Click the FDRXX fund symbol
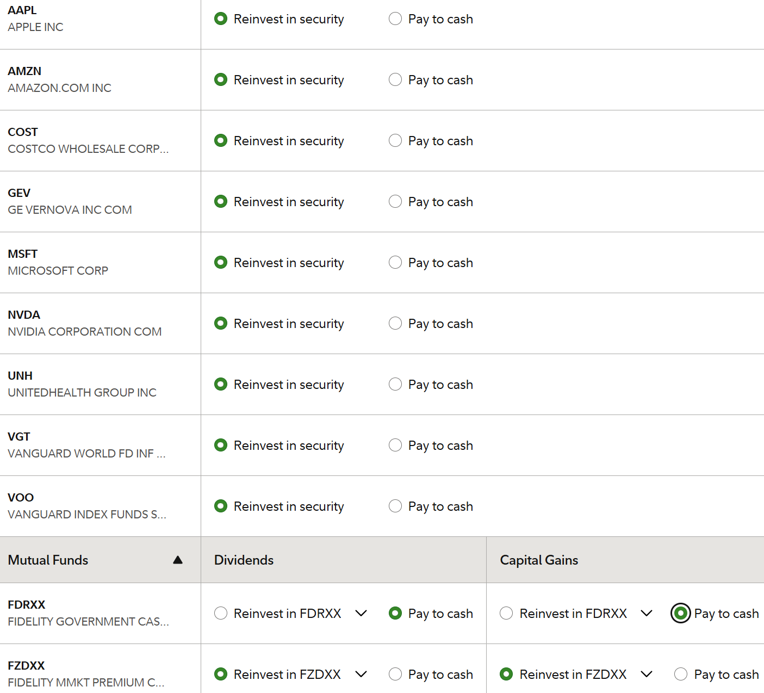The image size is (764, 693). pos(27,605)
